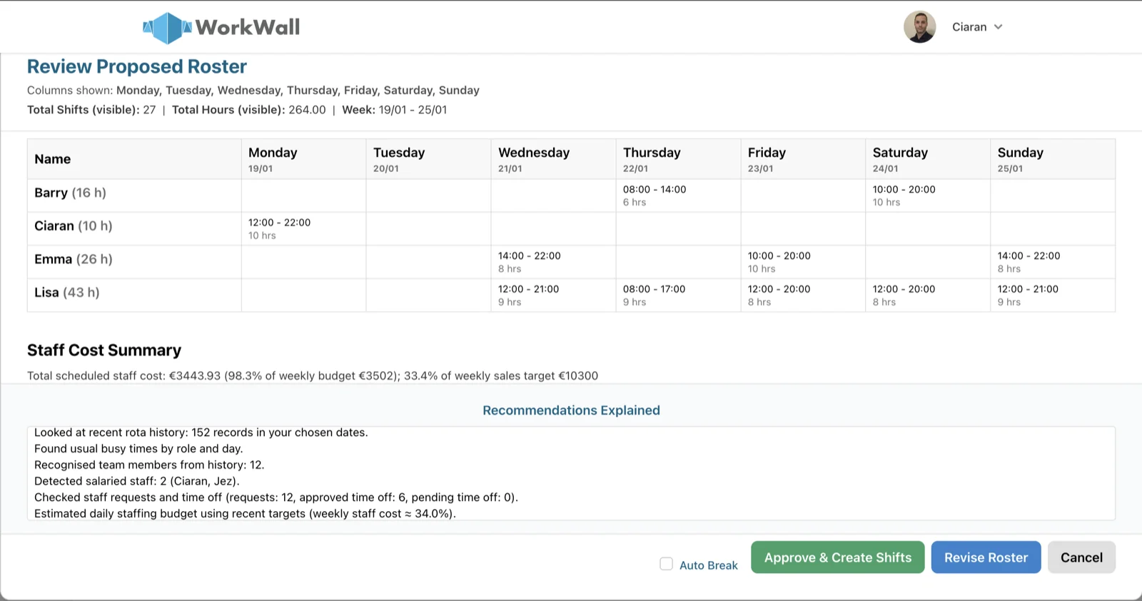Click Ciaran (10 h) row name
1142x601 pixels.
(74, 226)
